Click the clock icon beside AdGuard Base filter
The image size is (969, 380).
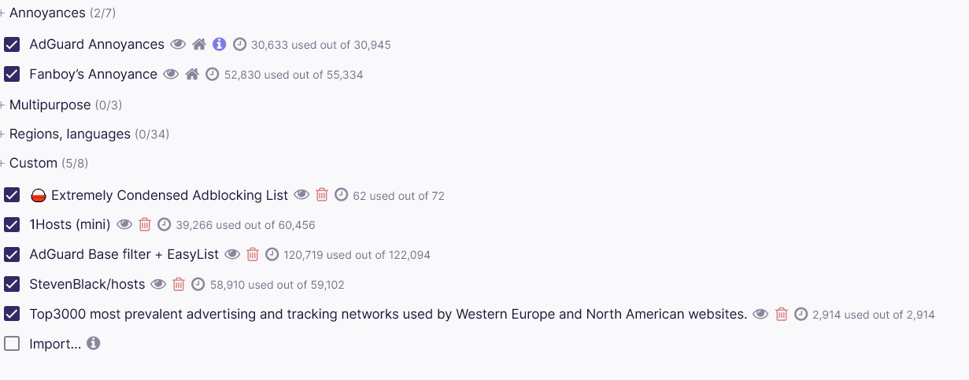pos(272,255)
